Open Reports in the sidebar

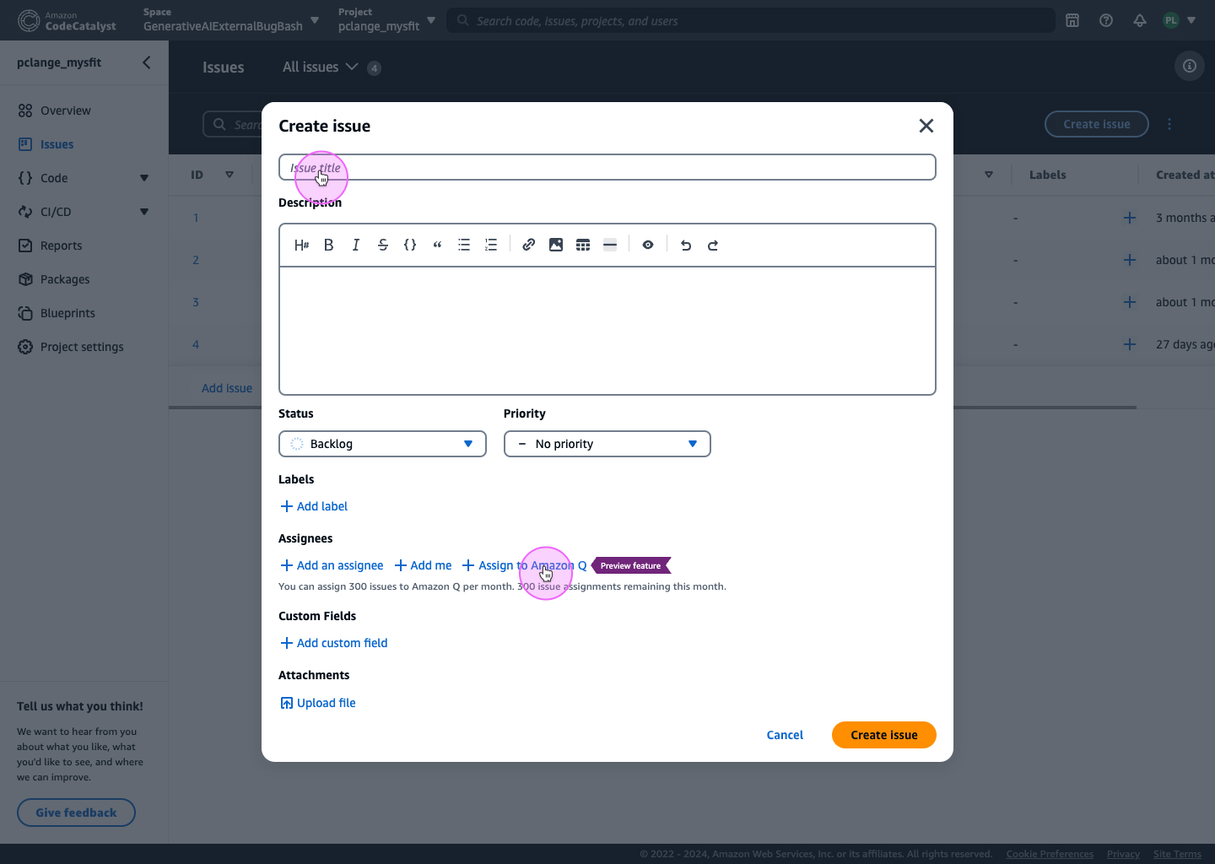(x=61, y=246)
